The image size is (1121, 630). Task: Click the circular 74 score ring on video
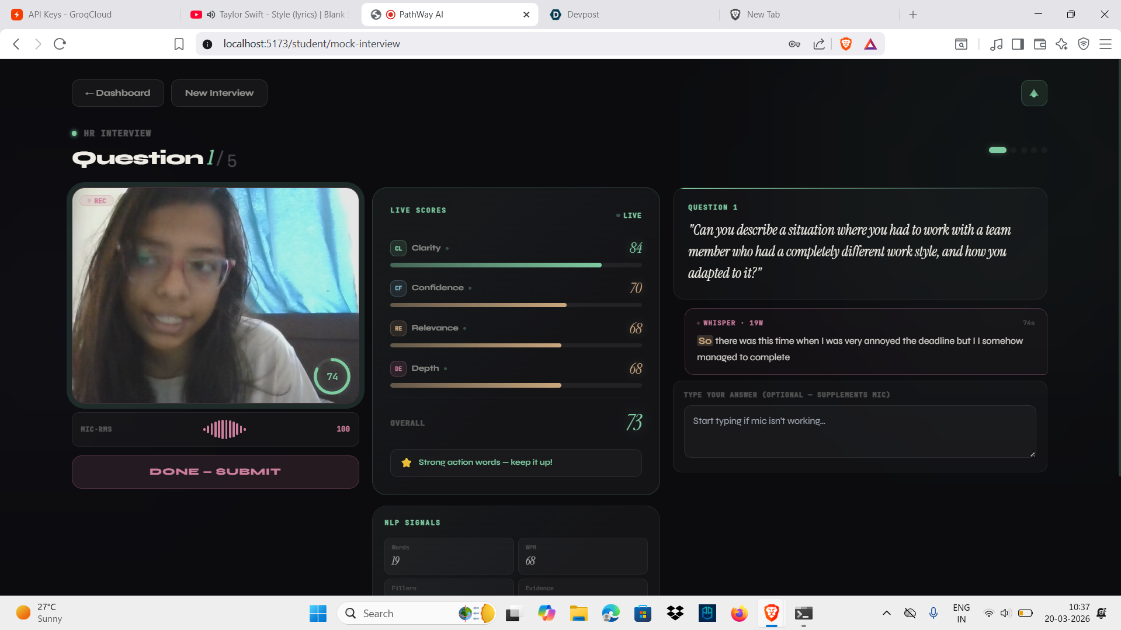click(332, 377)
